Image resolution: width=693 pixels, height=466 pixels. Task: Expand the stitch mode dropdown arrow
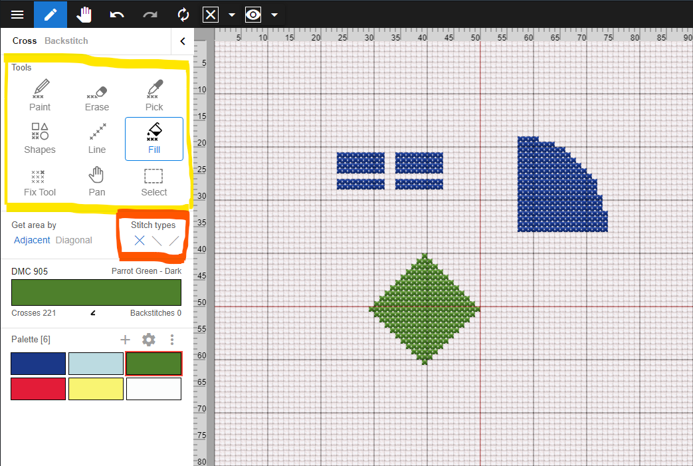(x=231, y=15)
